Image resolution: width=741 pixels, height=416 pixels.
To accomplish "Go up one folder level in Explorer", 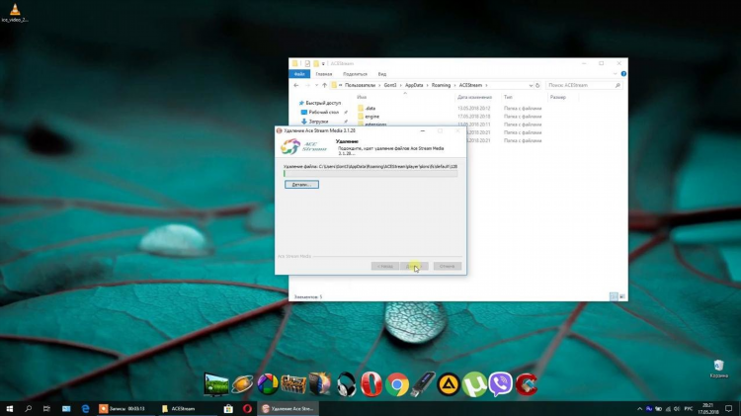I will pyautogui.click(x=325, y=85).
